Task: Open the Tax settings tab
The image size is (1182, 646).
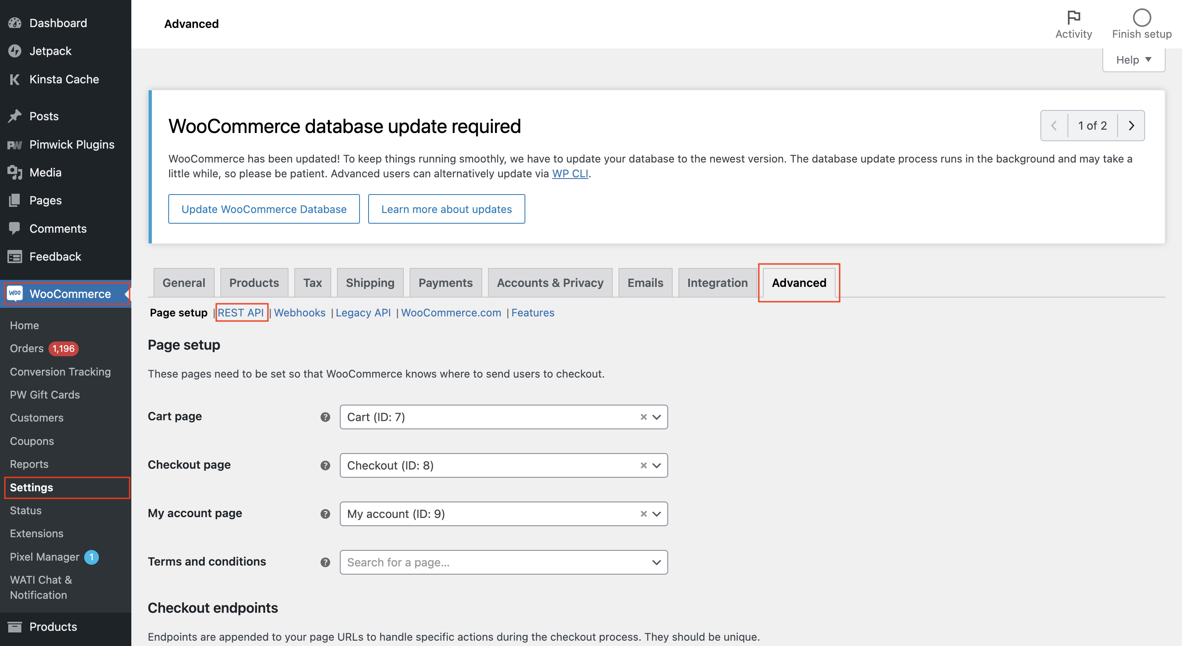Action: (x=312, y=283)
